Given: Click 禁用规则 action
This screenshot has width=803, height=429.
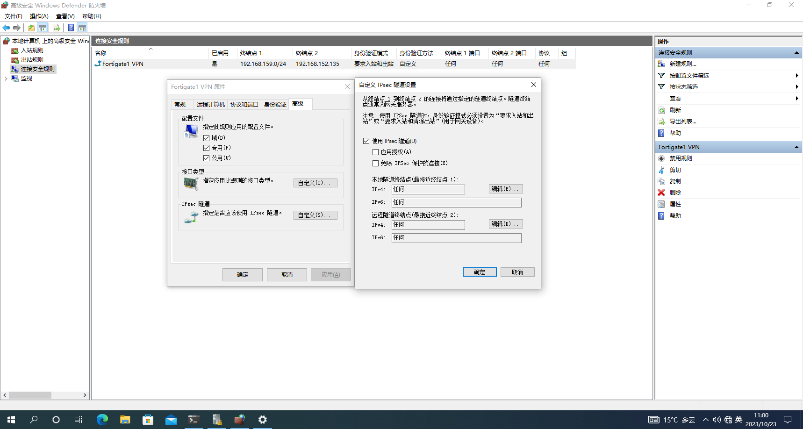Looking at the screenshot, I should [x=681, y=158].
